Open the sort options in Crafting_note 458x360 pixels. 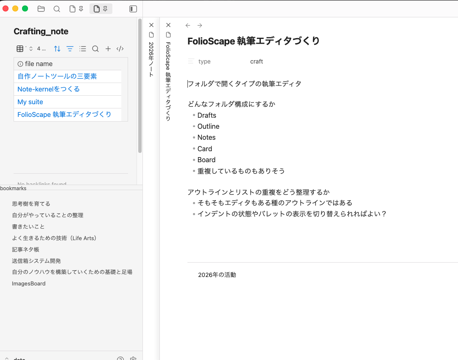point(57,49)
